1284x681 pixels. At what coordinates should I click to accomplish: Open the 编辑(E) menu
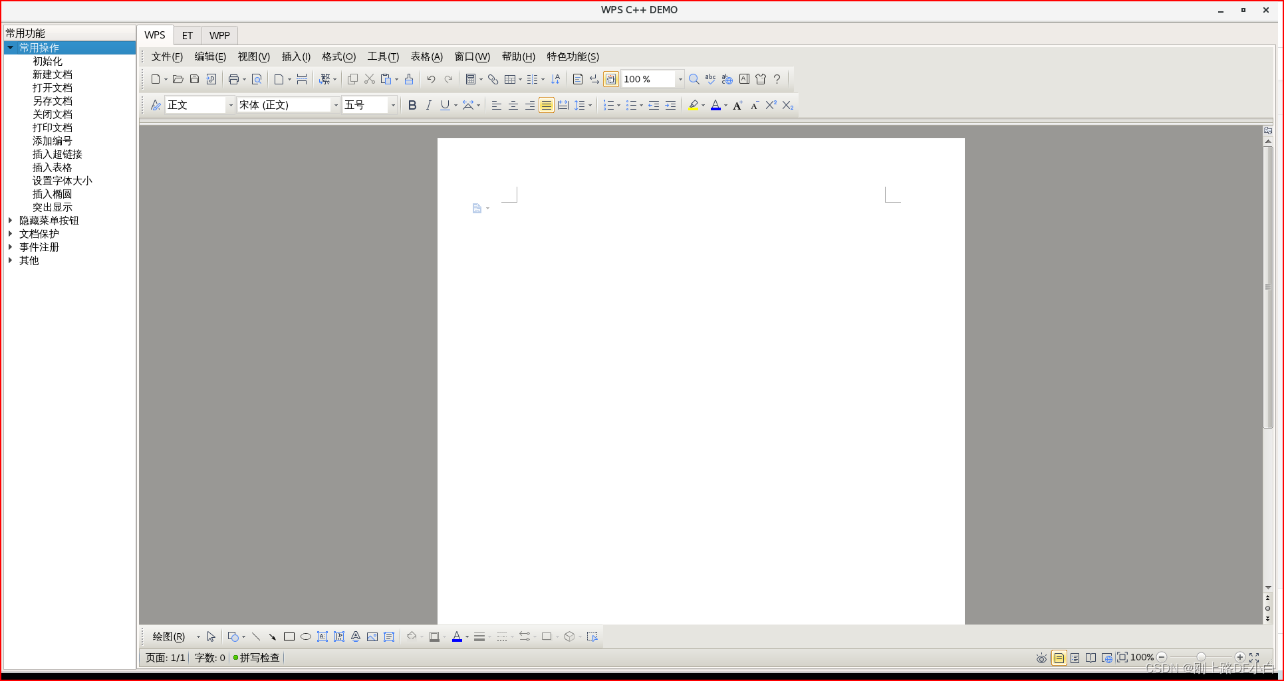(210, 56)
